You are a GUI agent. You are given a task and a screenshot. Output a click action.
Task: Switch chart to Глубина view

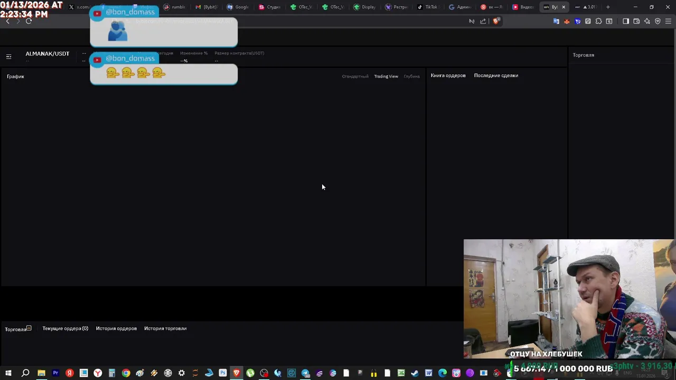pos(411,77)
